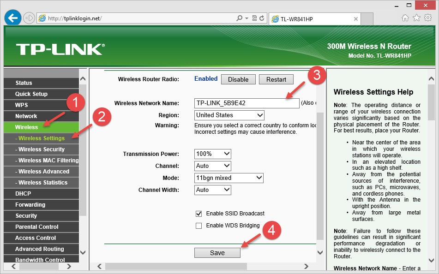Open the Parental Control menu item
Screen dimensions: 439x274
coord(42,226)
